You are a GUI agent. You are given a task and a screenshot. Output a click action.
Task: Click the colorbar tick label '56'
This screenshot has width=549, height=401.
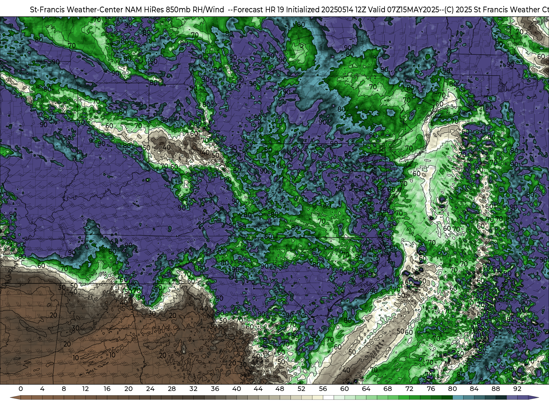(x=323, y=389)
